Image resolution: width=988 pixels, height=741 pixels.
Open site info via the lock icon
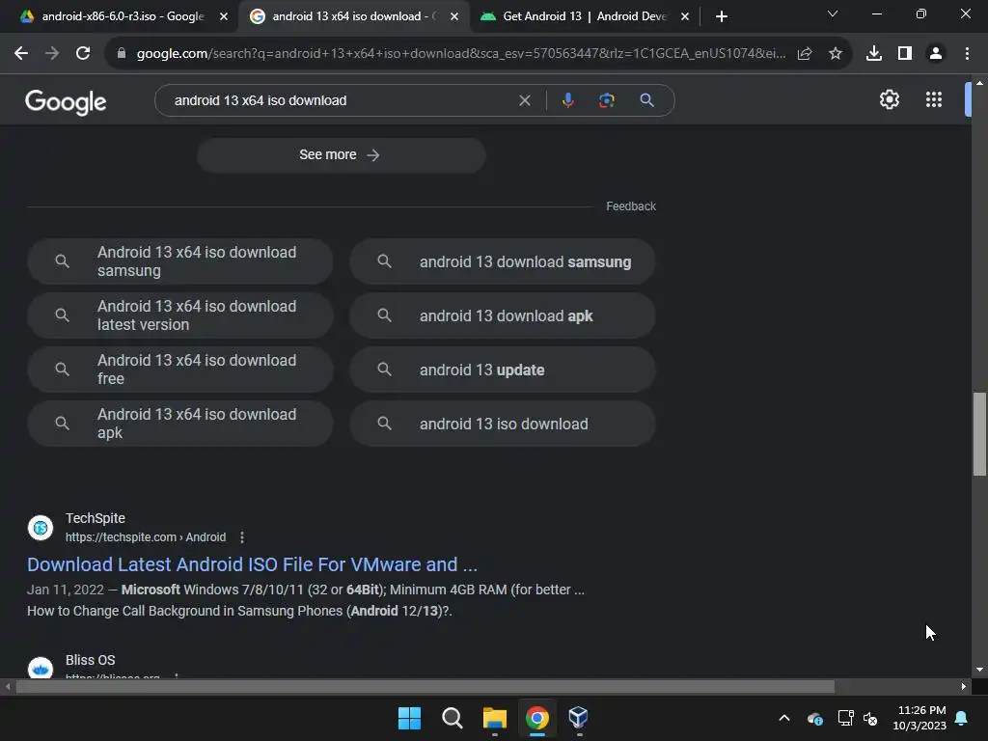122,54
